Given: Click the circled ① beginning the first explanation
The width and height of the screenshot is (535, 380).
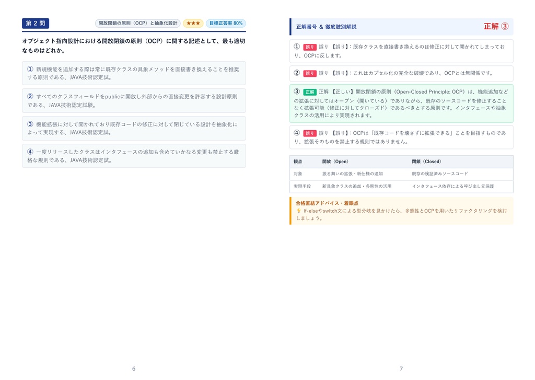Looking at the screenshot, I should coord(297,47).
